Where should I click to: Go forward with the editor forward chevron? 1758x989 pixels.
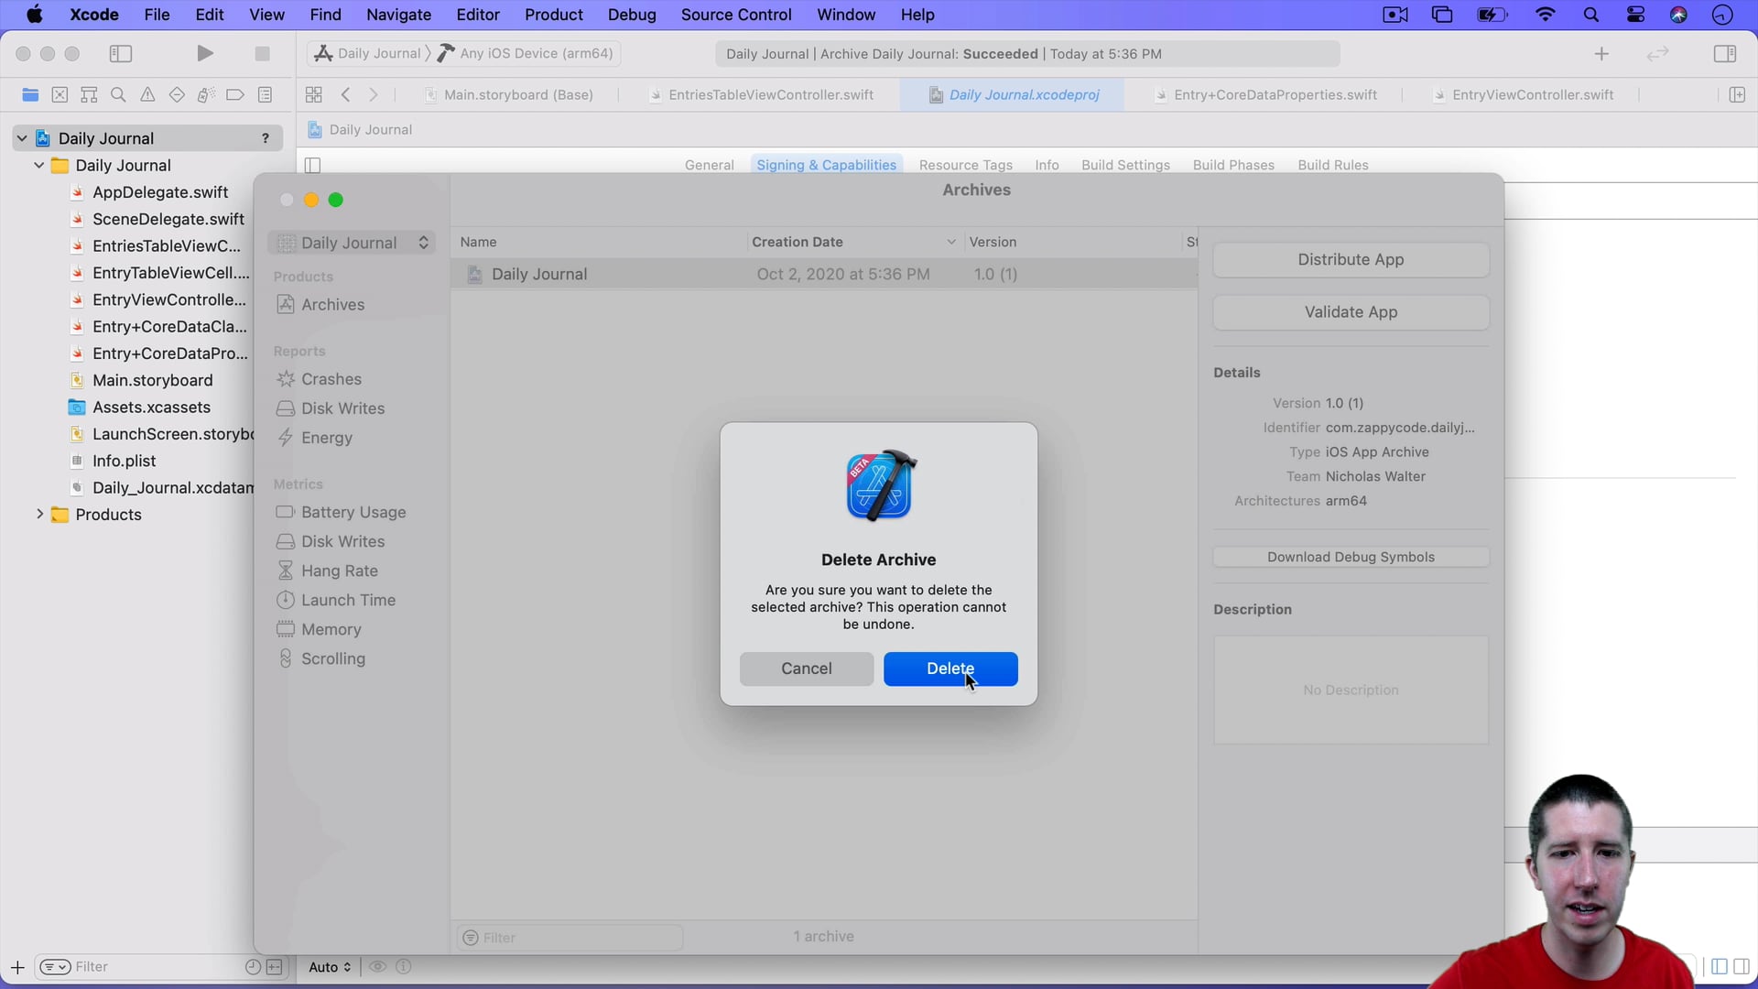tap(373, 94)
